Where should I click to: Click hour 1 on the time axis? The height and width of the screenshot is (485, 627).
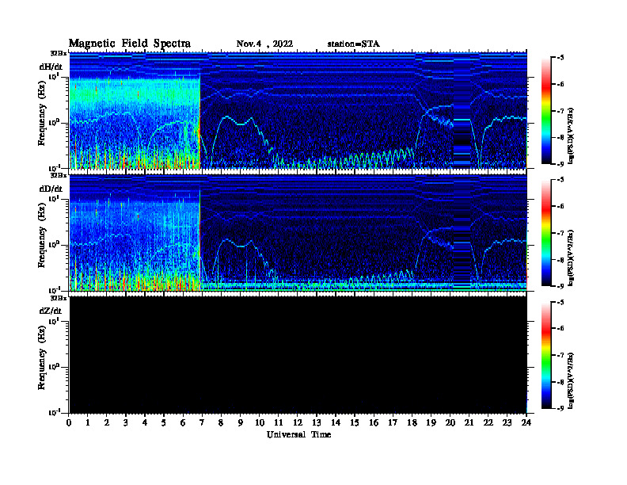point(88,422)
